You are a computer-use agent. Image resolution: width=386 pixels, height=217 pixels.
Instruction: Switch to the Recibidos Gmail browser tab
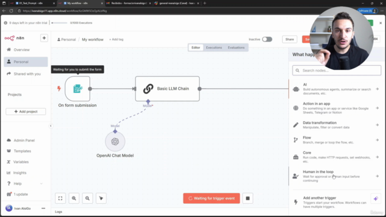click(x=128, y=3)
